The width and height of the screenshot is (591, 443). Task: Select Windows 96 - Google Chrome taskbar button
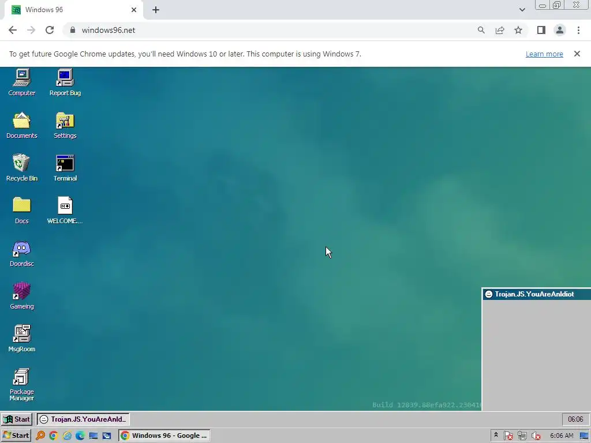[x=164, y=436]
